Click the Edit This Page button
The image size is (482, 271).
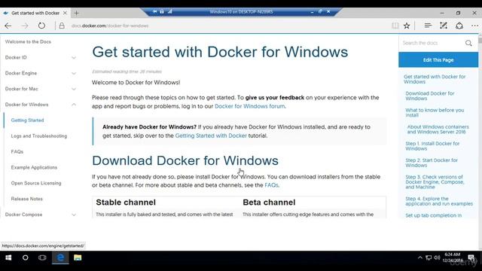click(438, 60)
